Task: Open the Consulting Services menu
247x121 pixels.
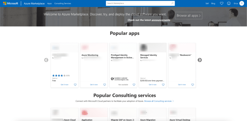Action: (x=63, y=4)
